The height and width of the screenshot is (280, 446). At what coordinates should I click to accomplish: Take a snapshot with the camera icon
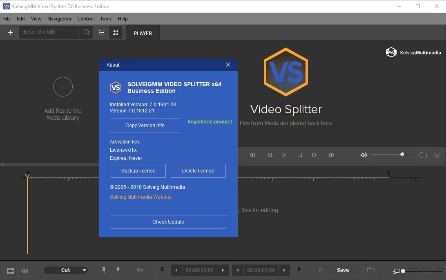438,155
